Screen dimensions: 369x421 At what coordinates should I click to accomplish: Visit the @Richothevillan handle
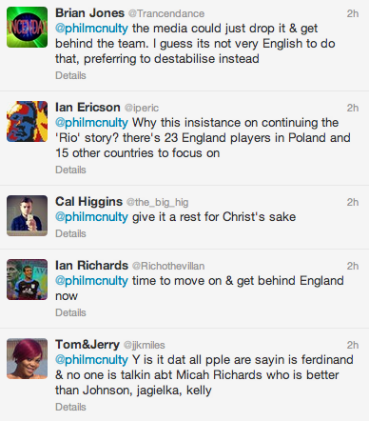tap(168, 266)
